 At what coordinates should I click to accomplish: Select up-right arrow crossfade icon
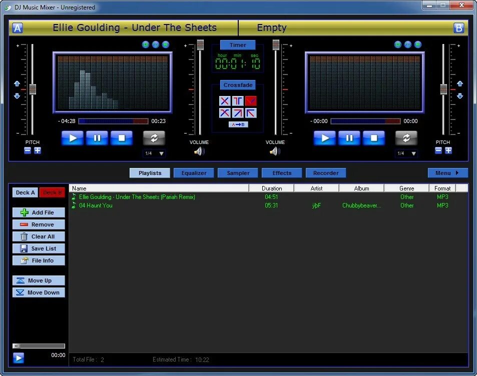click(x=238, y=113)
